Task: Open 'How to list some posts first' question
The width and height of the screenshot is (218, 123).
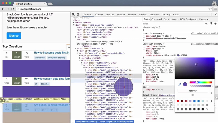Action: click(x=52, y=52)
